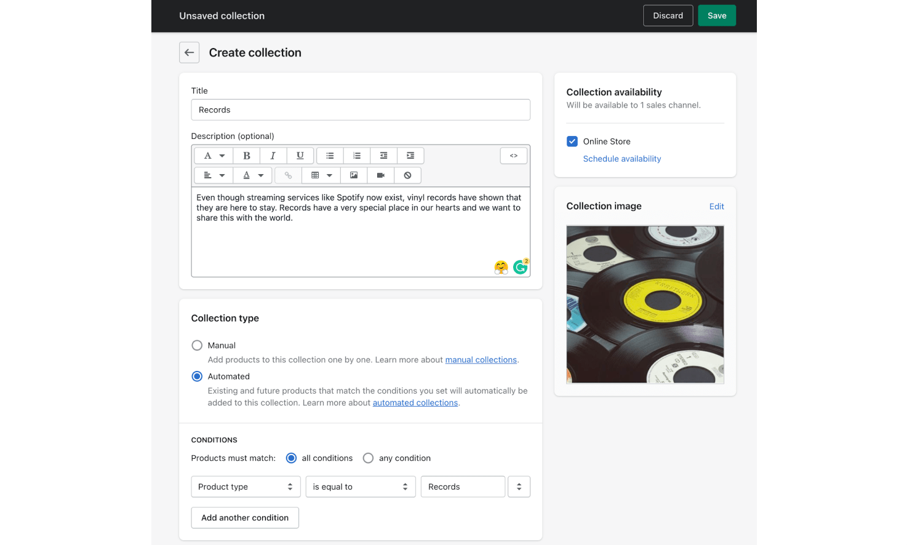Expand the 'is equal to' operator dropdown
This screenshot has height=545, width=907.
tap(361, 487)
